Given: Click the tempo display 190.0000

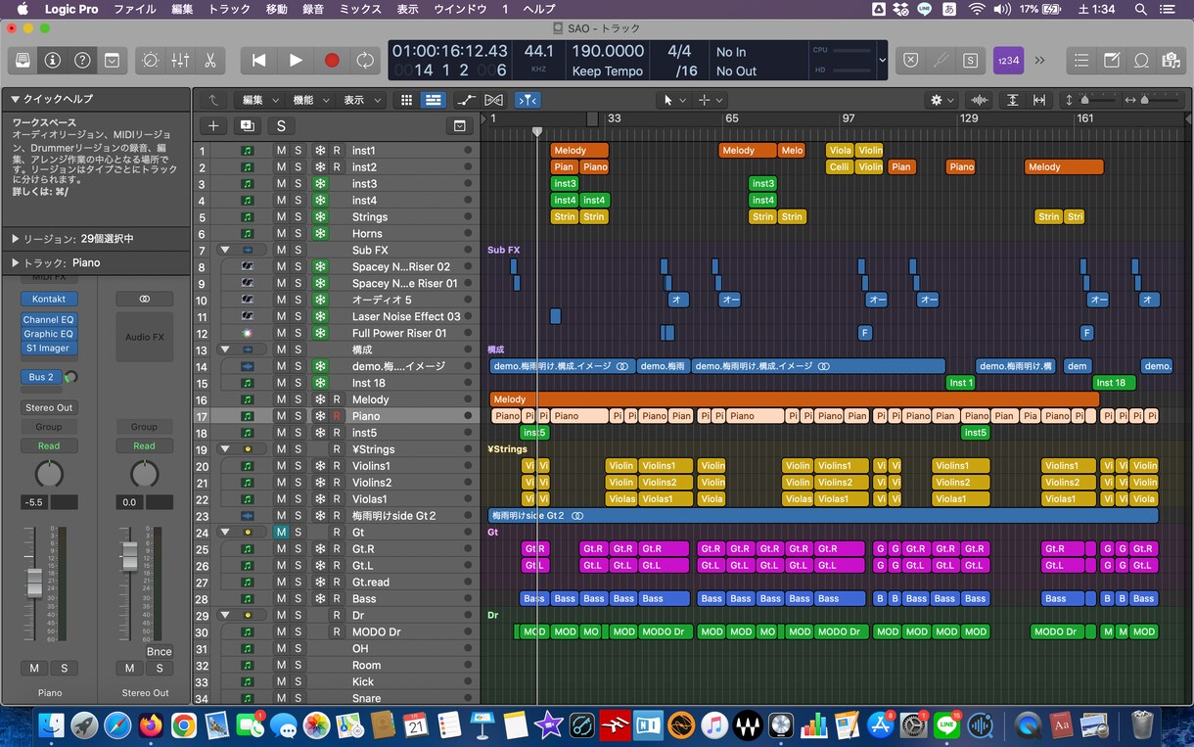Looking at the screenshot, I should [x=608, y=51].
